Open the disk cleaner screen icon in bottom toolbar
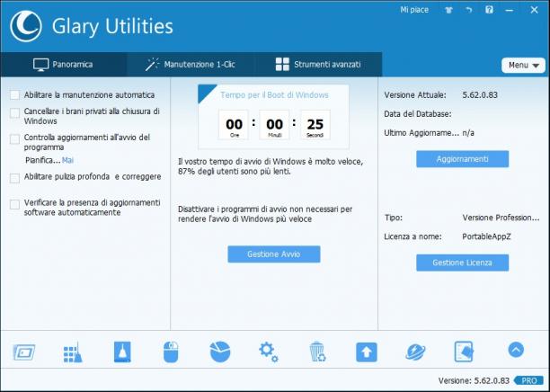 (x=24, y=352)
